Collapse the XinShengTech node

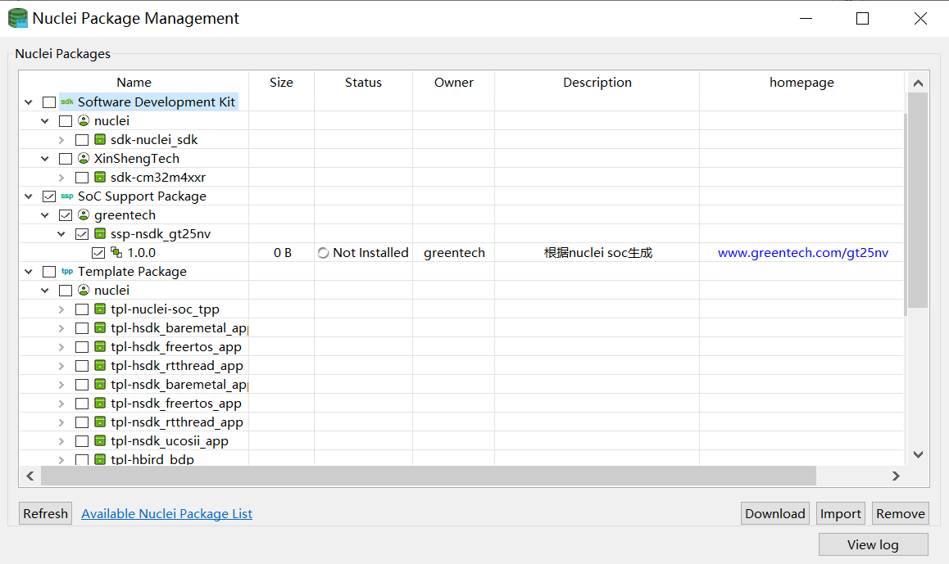[x=45, y=158]
